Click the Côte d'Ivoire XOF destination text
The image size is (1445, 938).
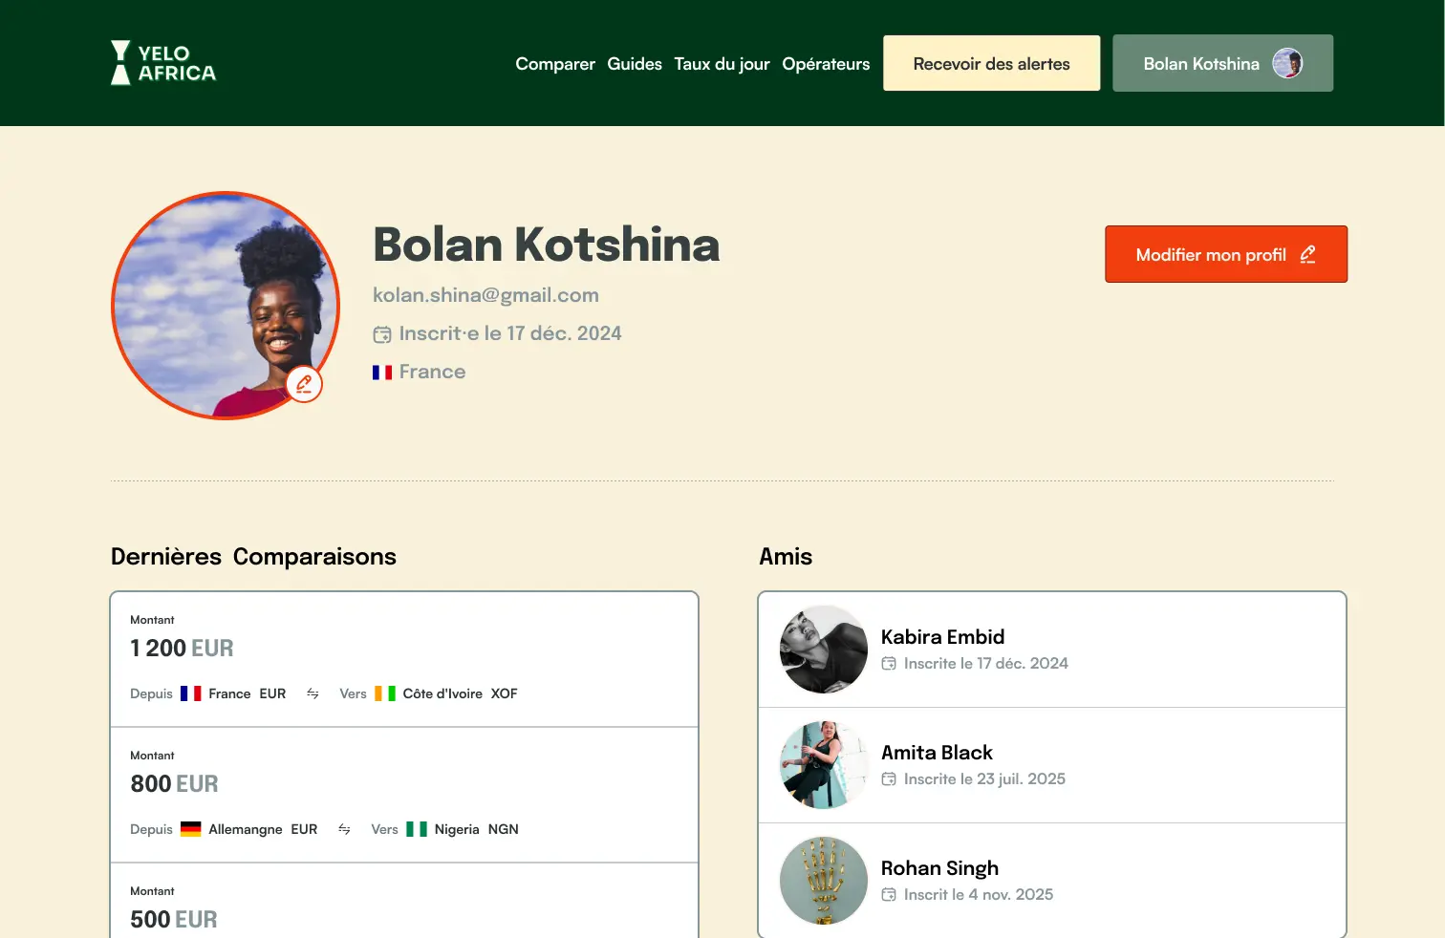click(460, 693)
